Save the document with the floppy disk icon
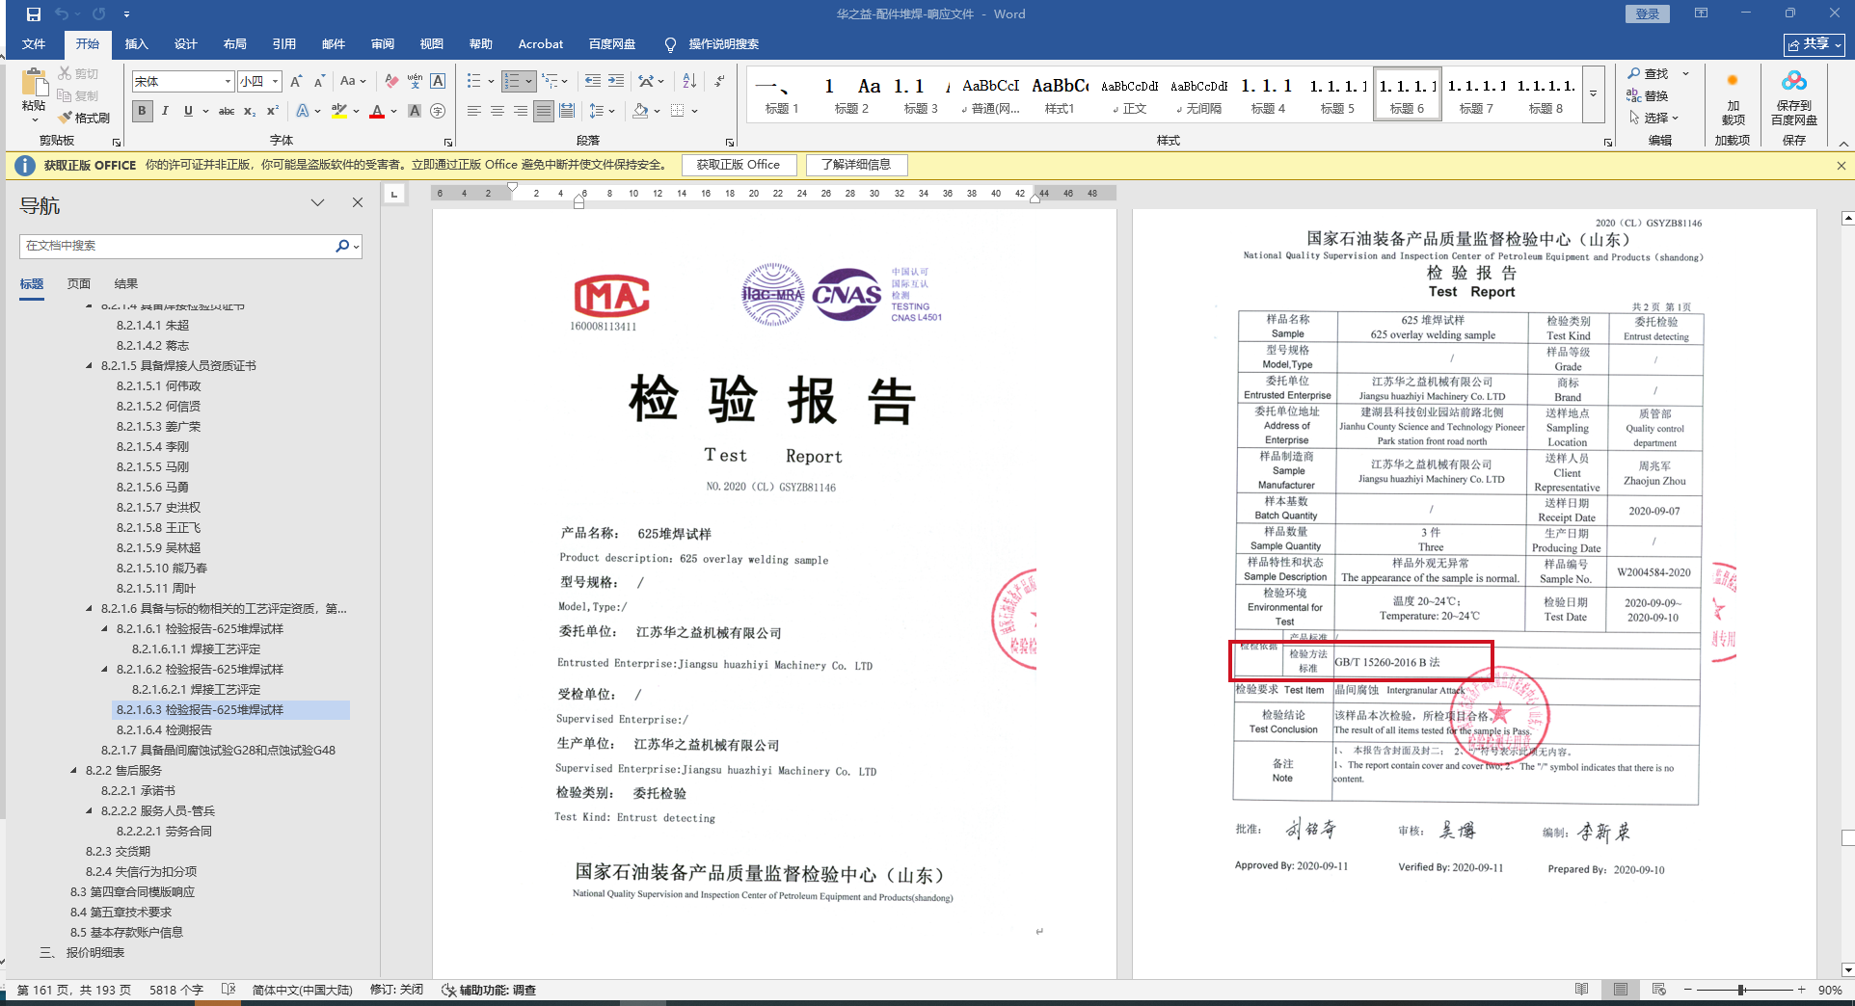The image size is (1855, 1006). [x=34, y=14]
